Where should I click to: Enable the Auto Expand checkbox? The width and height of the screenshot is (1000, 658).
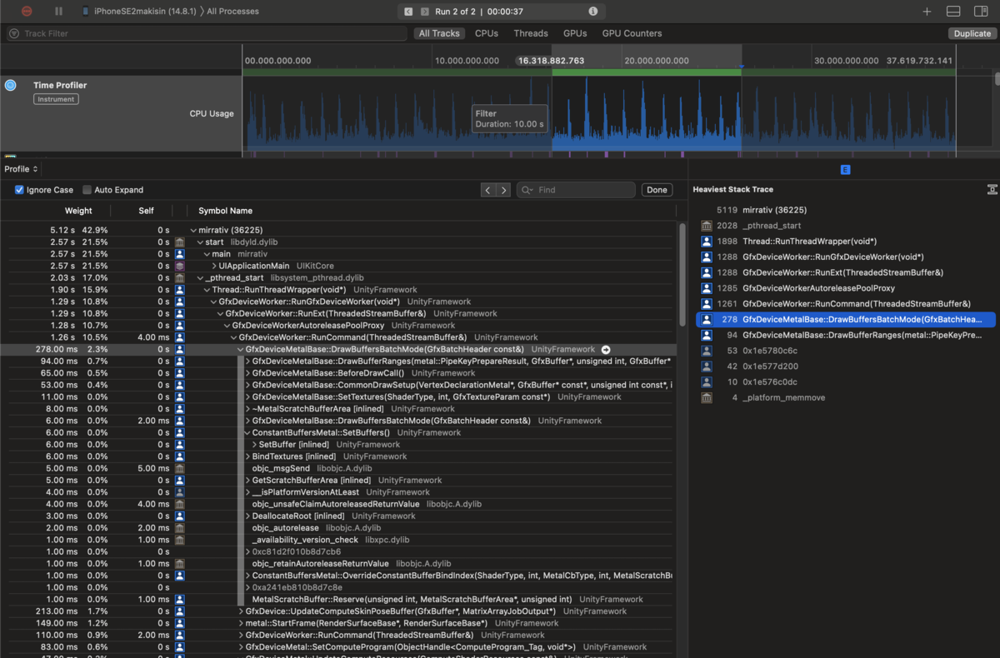point(87,190)
